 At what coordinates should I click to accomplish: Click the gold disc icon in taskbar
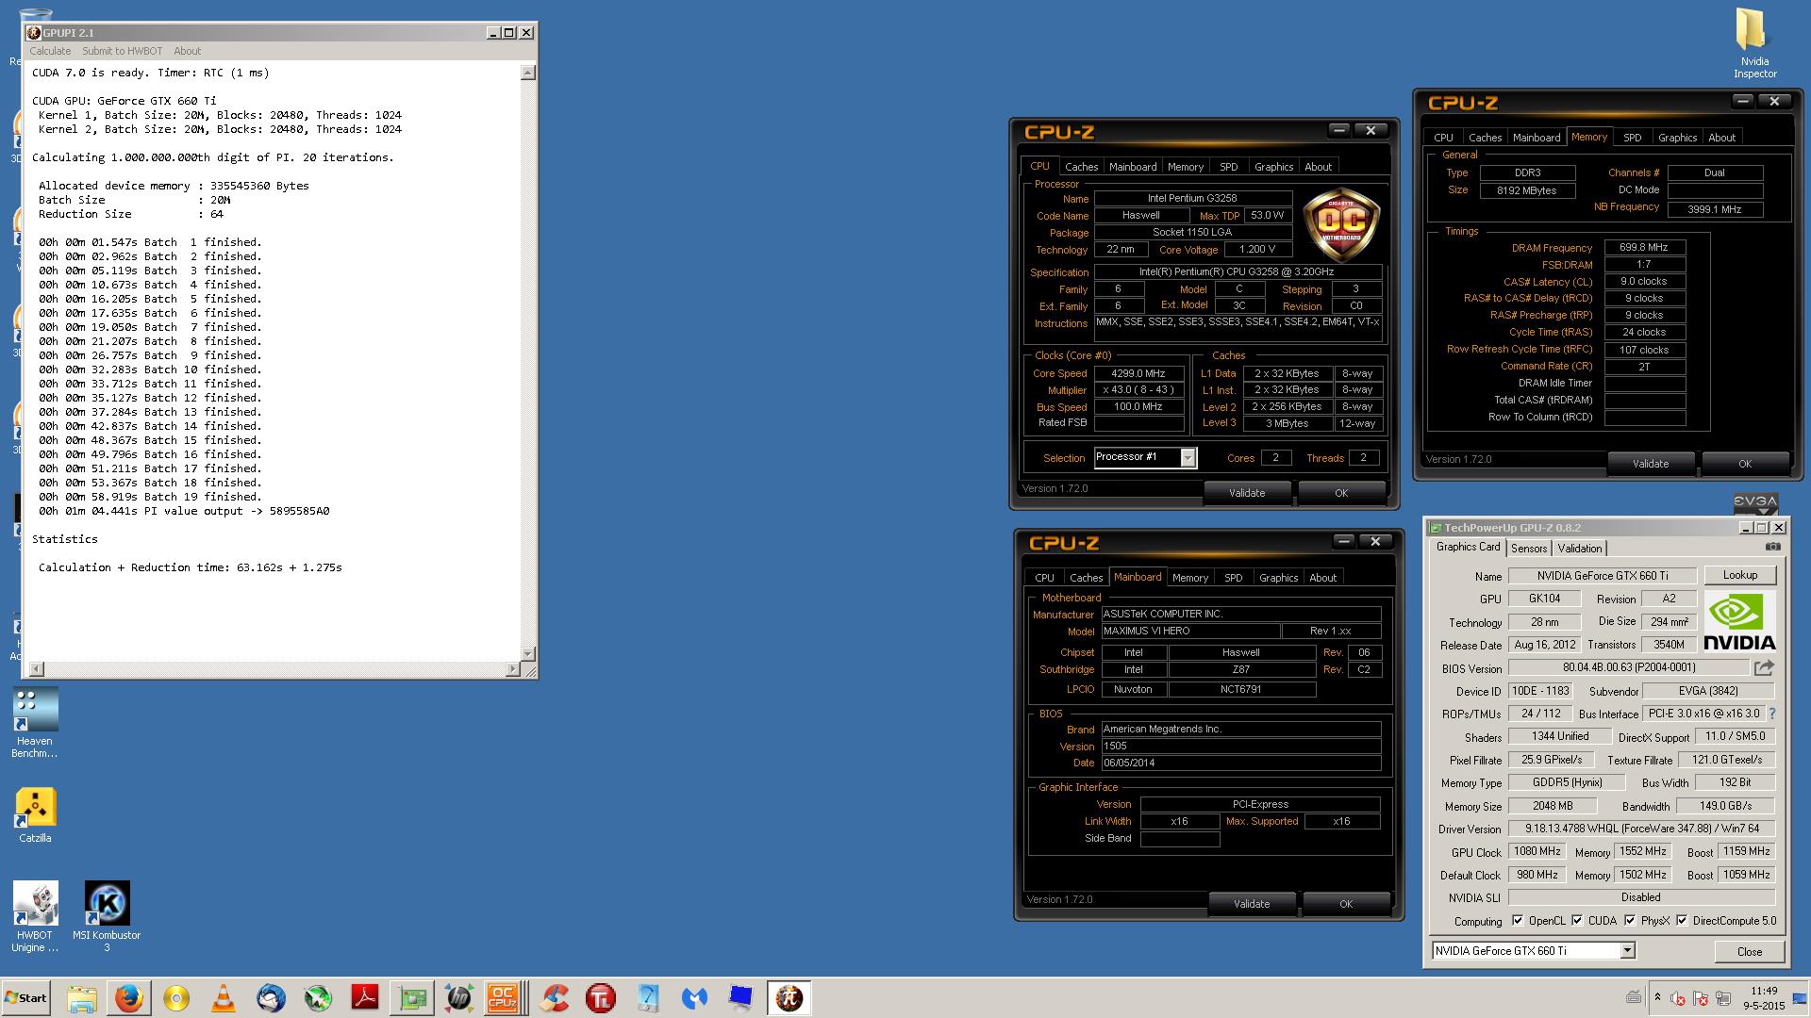(x=176, y=997)
